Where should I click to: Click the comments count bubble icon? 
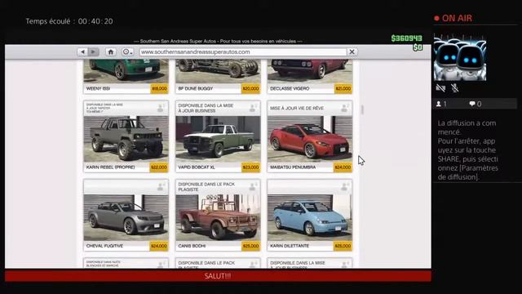472,104
